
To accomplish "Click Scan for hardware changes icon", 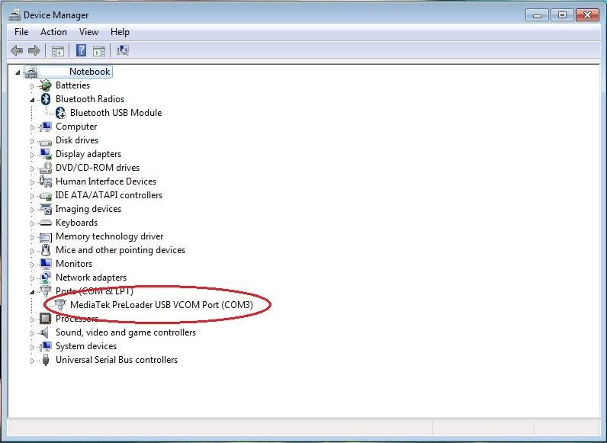I will [123, 50].
